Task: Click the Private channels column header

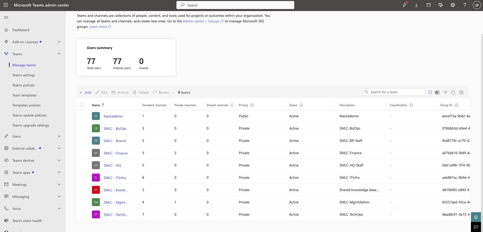Action: point(185,105)
